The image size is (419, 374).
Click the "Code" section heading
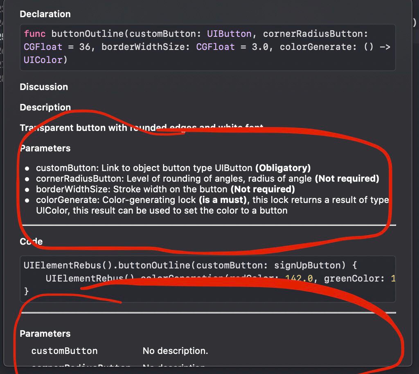[x=31, y=241]
